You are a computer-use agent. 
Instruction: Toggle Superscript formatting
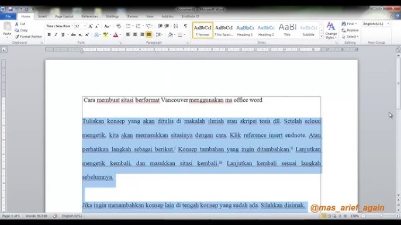pos(87,34)
